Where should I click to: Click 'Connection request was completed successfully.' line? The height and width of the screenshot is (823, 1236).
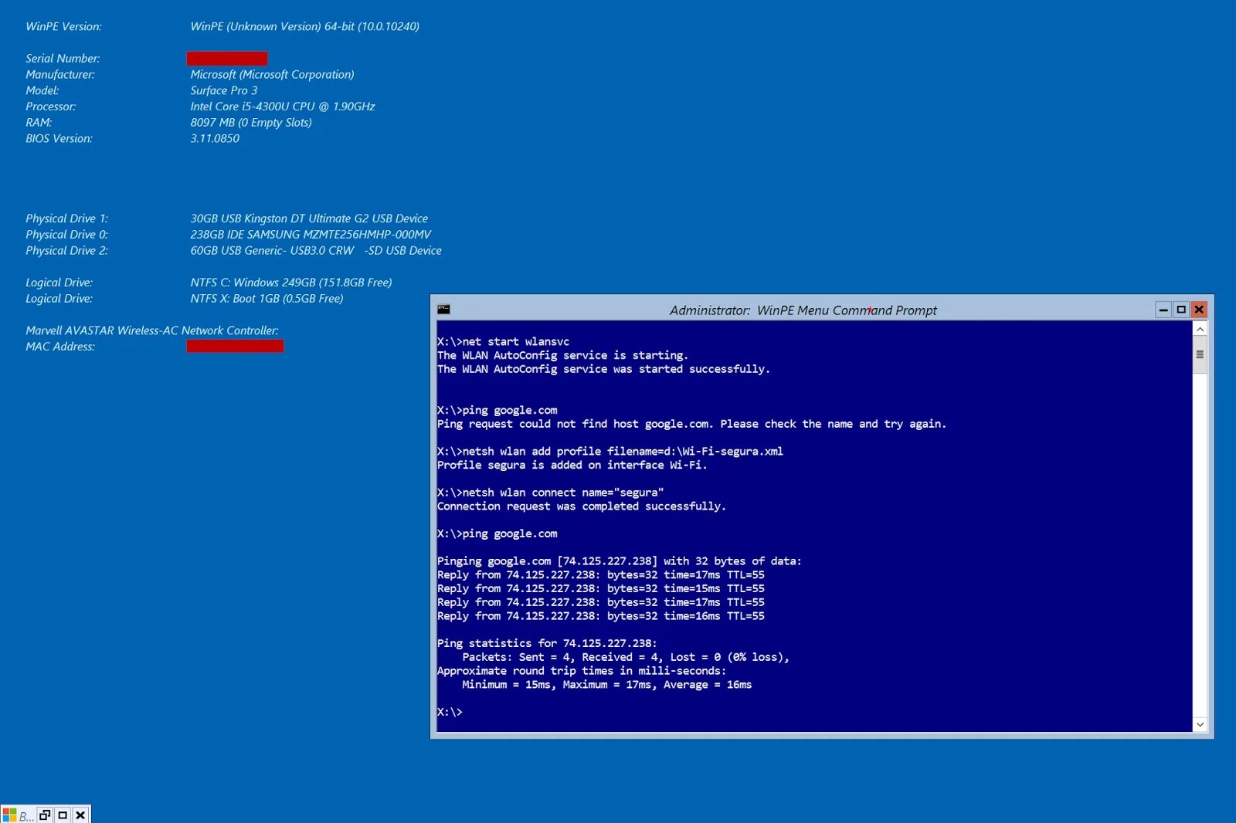582,506
